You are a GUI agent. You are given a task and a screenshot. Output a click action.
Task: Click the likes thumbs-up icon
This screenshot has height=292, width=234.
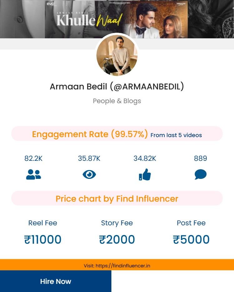click(145, 175)
